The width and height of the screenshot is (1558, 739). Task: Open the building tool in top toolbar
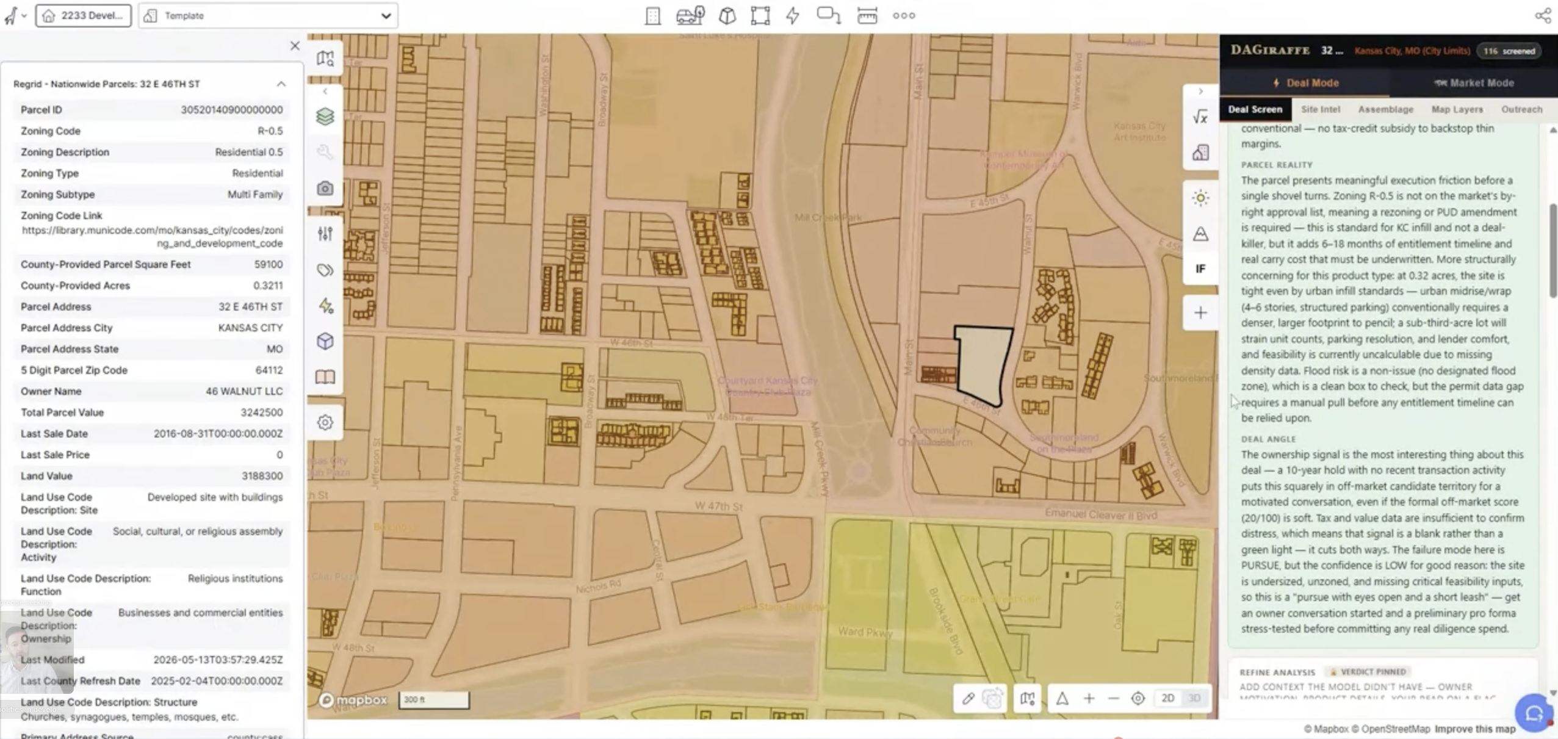pos(652,16)
